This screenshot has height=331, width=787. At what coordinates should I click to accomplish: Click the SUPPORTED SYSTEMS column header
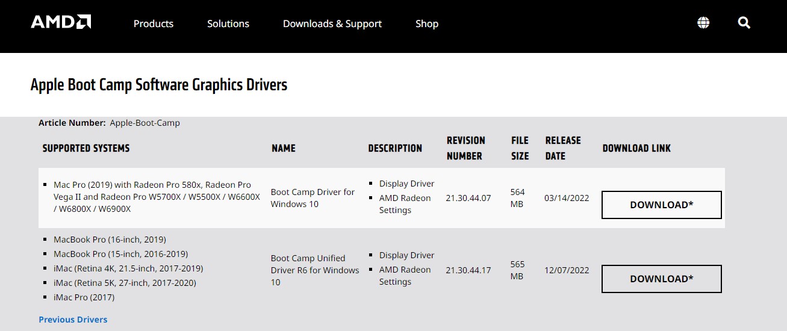pos(86,148)
